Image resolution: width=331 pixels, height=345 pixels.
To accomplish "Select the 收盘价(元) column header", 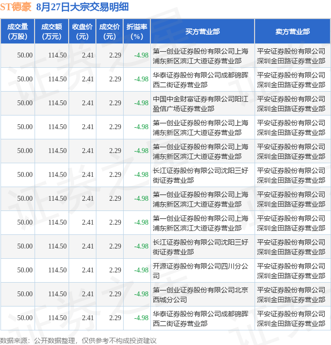I will click(x=82, y=32).
